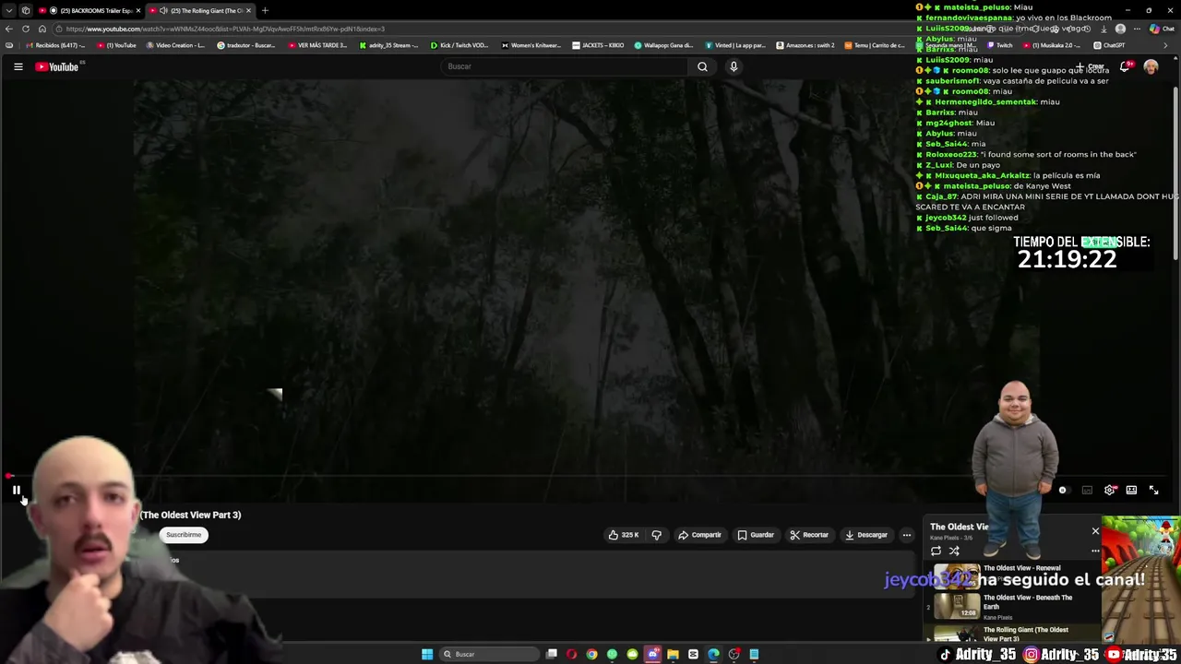Open Google Chrome from the taskbar
This screenshot has height=664, width=1181.
(x=591, y=654)
